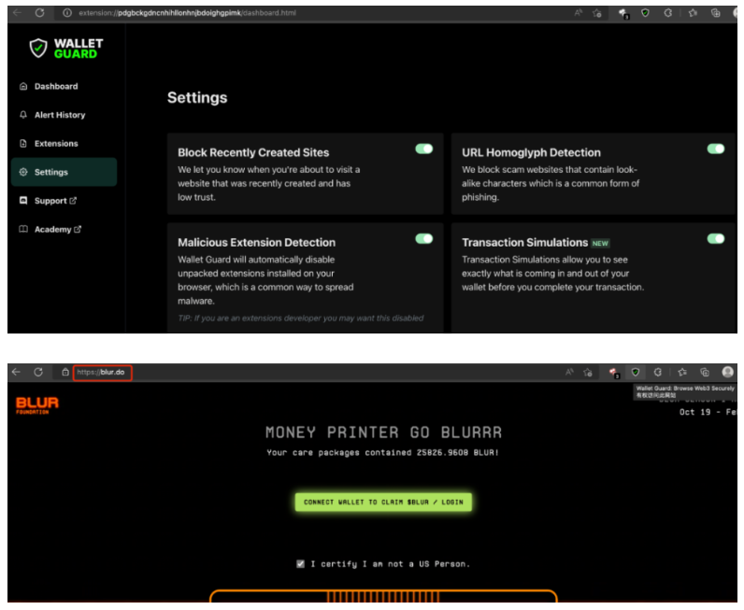
Task: Click the Wallet Guard logo in the sidebar
Action: click(66, 49)
